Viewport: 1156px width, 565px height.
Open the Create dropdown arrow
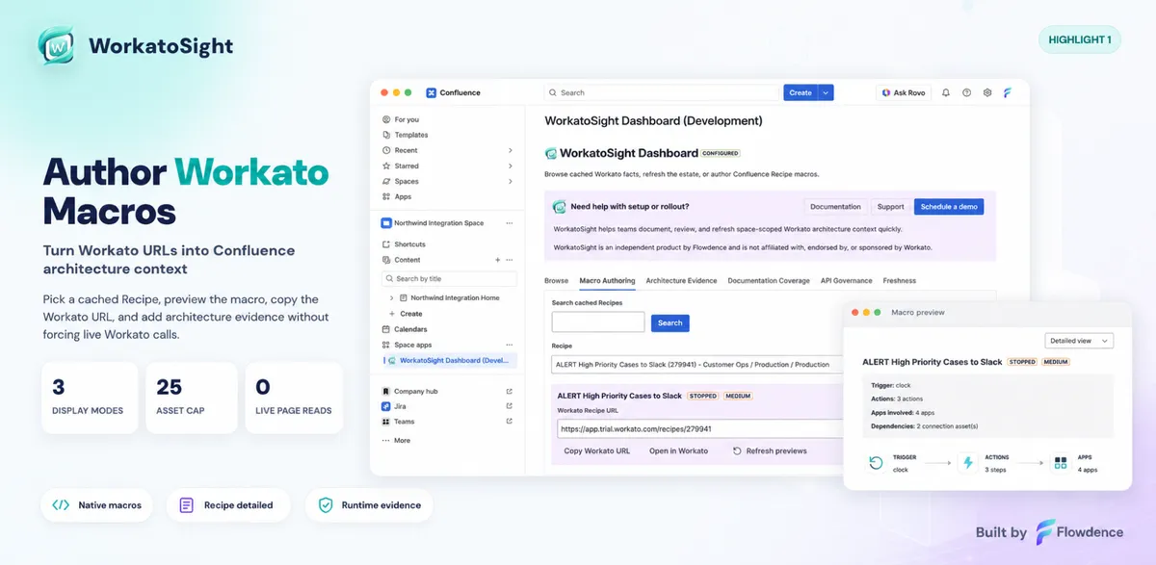coord(826,92)
